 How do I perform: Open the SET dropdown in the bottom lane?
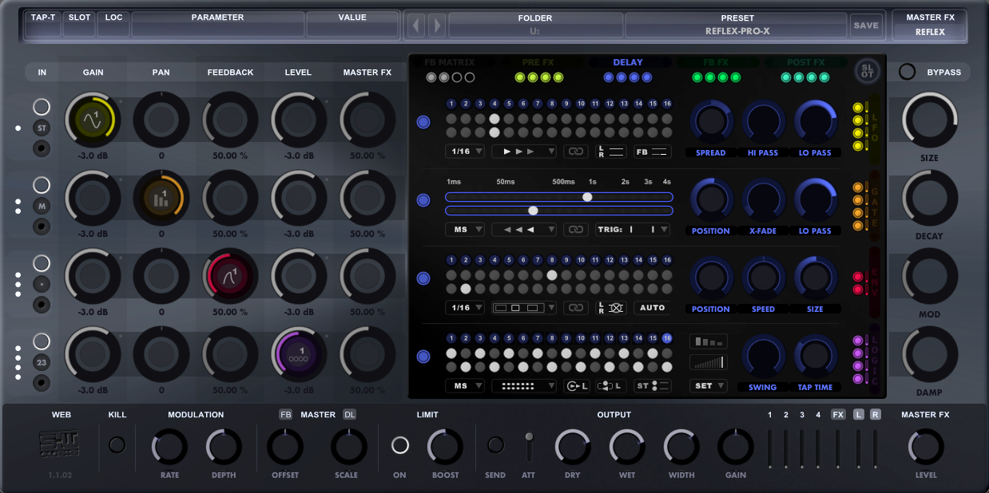pos(707,385)
